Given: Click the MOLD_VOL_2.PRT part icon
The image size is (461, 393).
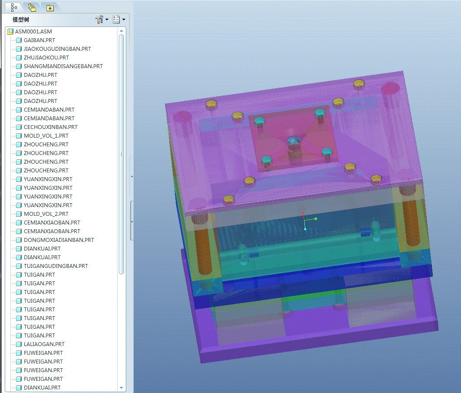Looking at the screenshot, I should (19, 214).
